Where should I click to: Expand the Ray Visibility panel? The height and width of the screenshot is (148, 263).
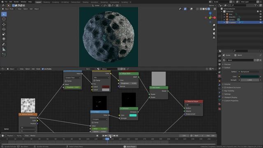pos(229,91)
